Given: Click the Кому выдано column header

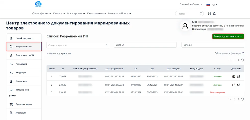Looking at the screenshot, I should click(196, 69).
